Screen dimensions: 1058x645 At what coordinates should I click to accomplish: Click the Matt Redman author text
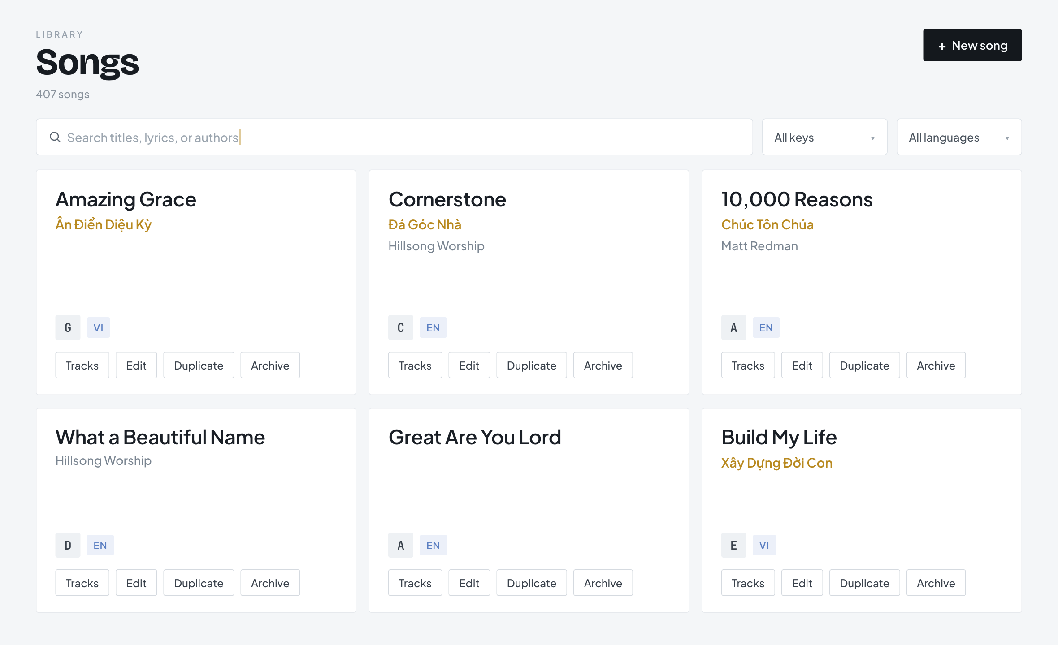click(x=759, y=246)
